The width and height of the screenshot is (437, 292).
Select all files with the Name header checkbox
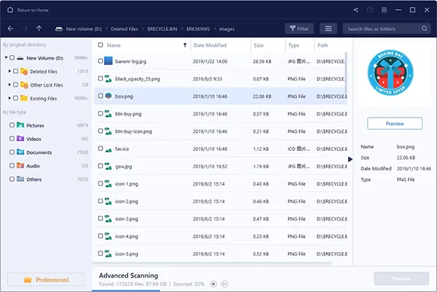coord(101,45)
